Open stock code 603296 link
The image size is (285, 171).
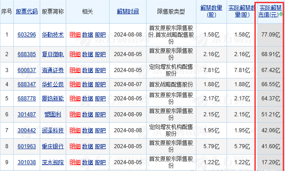[x=26, y=35]
